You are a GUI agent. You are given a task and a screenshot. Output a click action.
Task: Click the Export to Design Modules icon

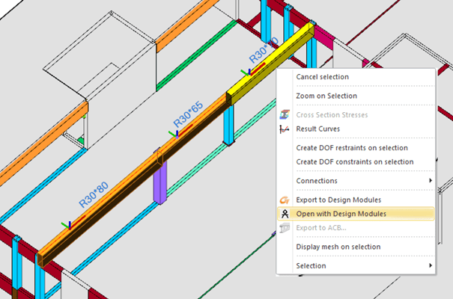click(284, 200)
